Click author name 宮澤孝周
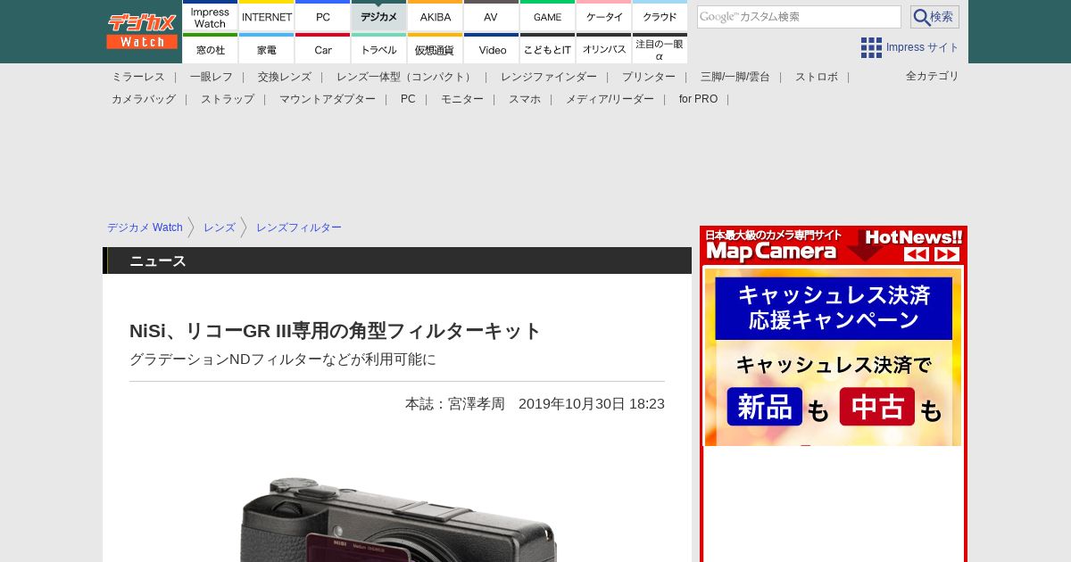Screen dimensions: 1071x562 pyautogui.click(x=477, y=404)
